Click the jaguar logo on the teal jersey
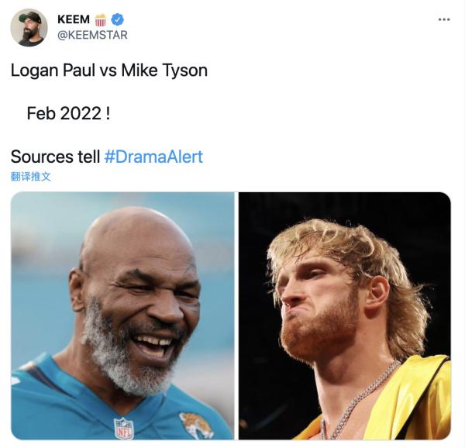 (196, 424)
